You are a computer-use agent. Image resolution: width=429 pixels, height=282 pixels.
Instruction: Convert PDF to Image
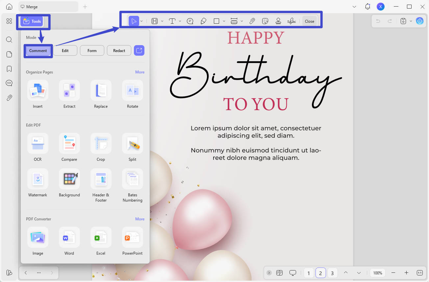point(38,241)
